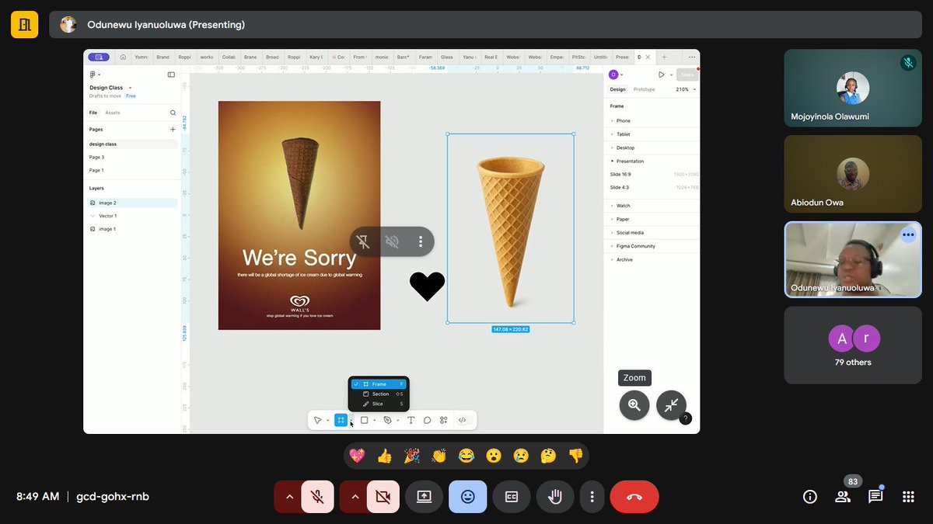Turn on microphone in Meet

tap(317, 497)
